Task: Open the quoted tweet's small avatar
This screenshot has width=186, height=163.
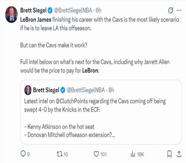Action: (28, 90)
